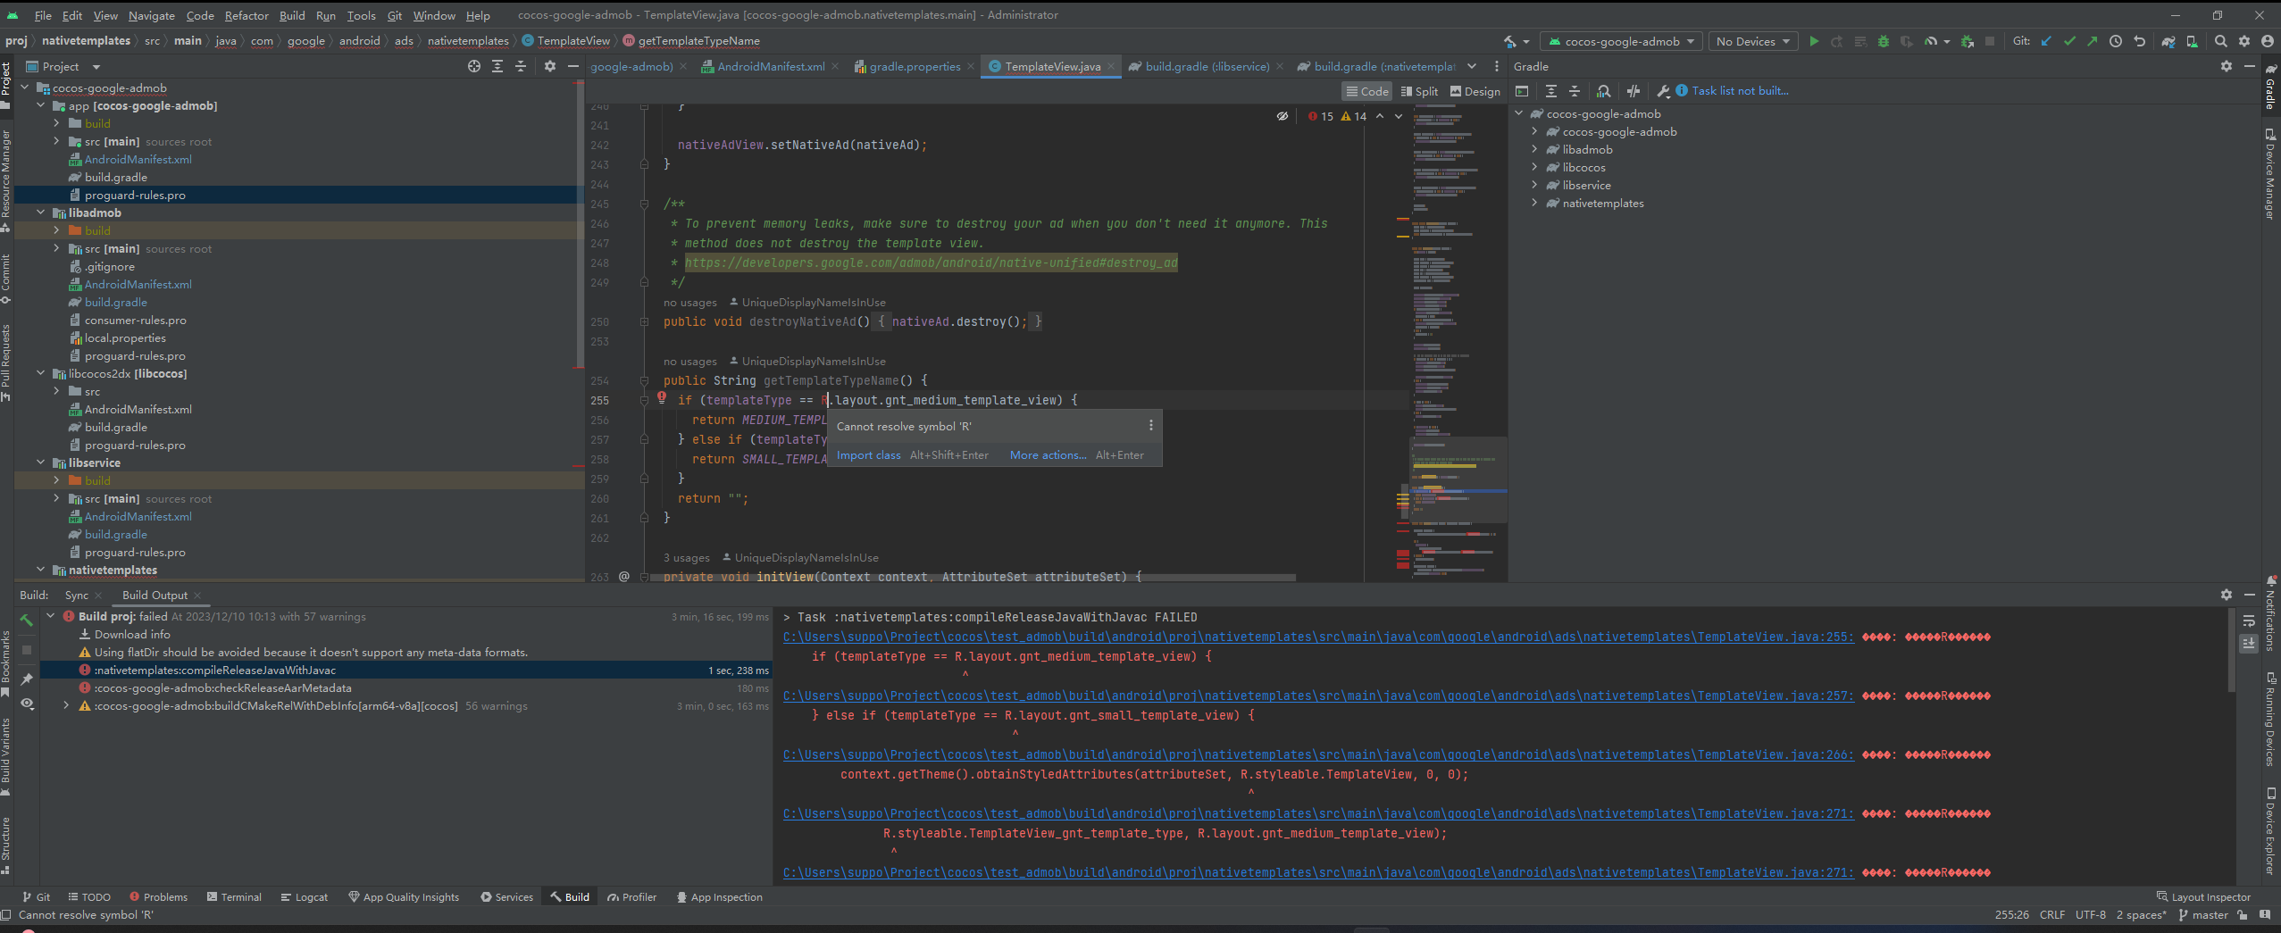Select proguard-rules.pro under libservice
The width and height of the screenshot is (2281, 933).
(x=135, y=552)
